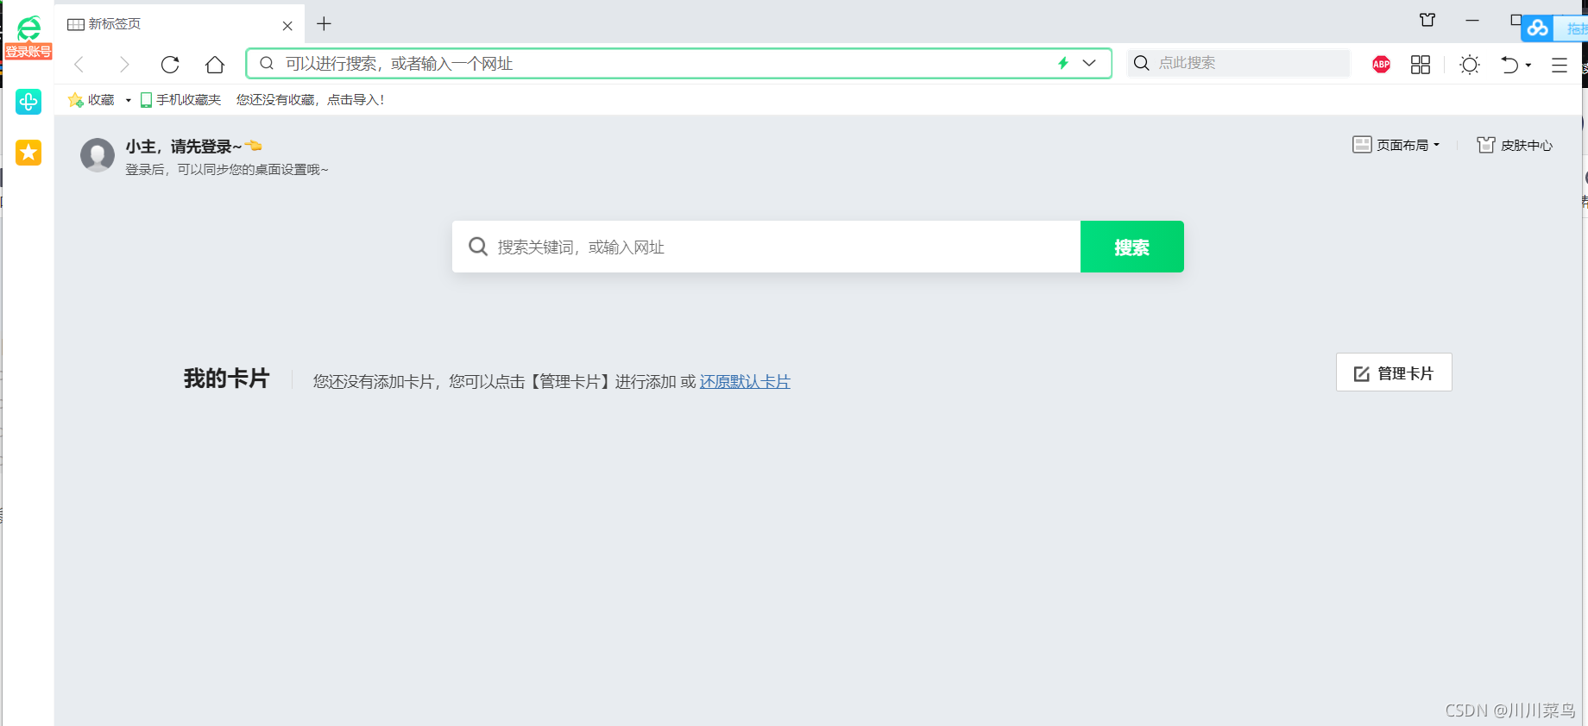
Task: Click the green 搜索 button
Action: [x=1131, y=247]
